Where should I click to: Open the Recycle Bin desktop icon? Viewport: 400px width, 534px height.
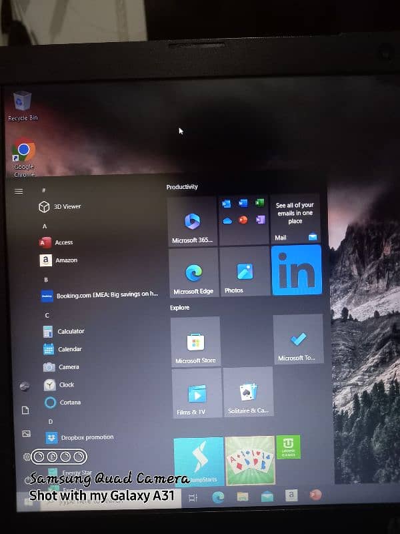(x=23, y=106)
